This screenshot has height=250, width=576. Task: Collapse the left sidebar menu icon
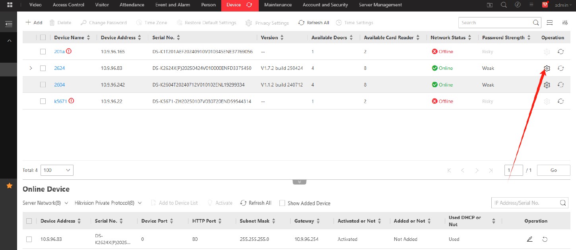coord(9,24)
